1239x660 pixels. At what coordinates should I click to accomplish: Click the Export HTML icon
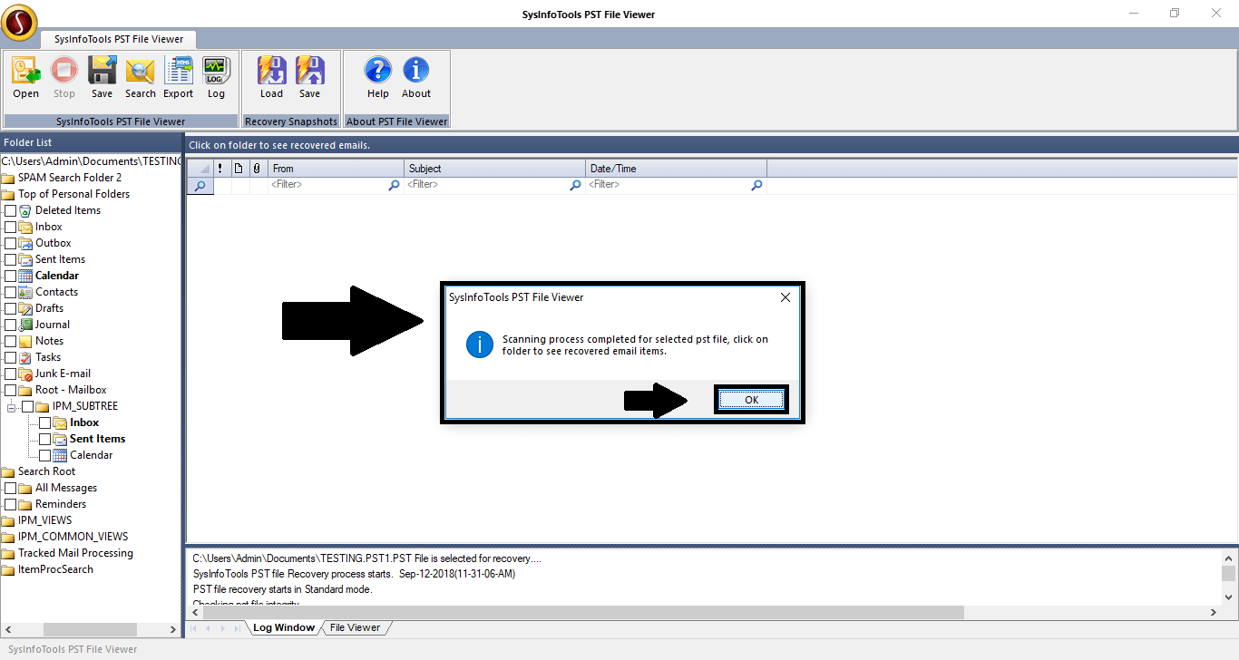(x=178, y=71)
